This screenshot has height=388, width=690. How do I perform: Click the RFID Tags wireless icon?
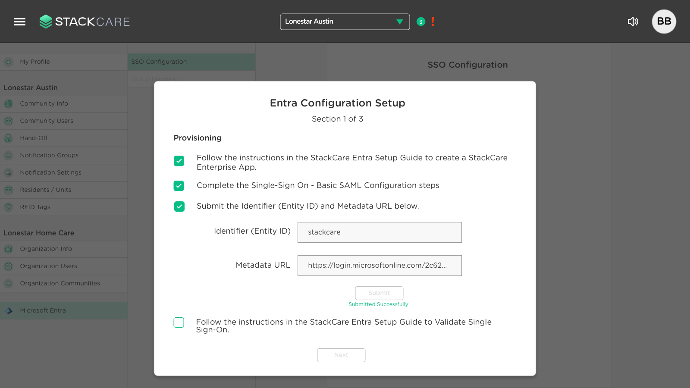click(9, 207)
